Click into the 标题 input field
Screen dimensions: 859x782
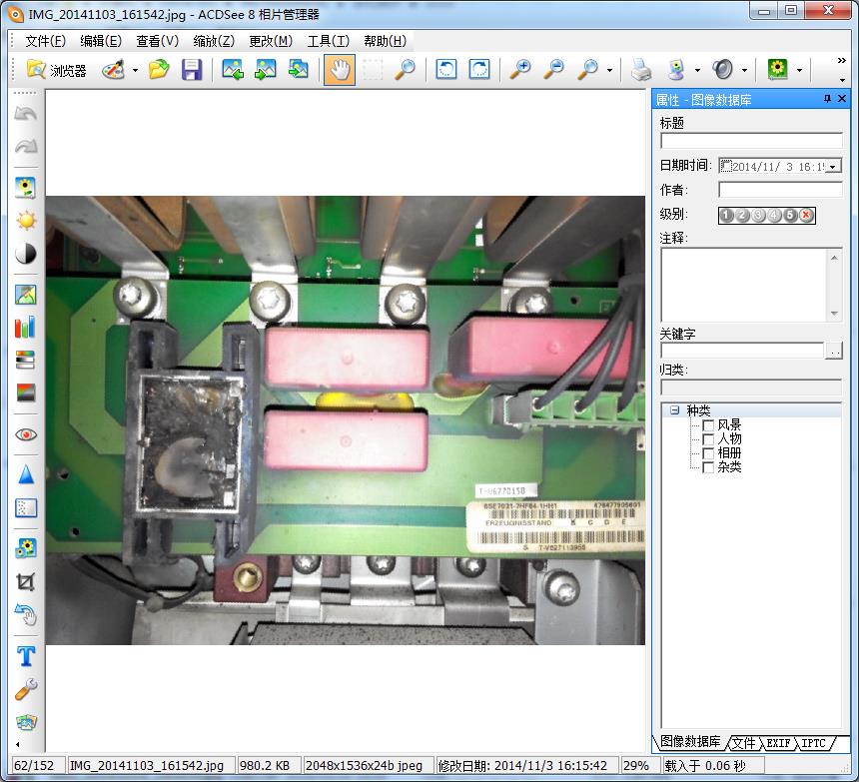pyautogui.click(x=751, y=141)
